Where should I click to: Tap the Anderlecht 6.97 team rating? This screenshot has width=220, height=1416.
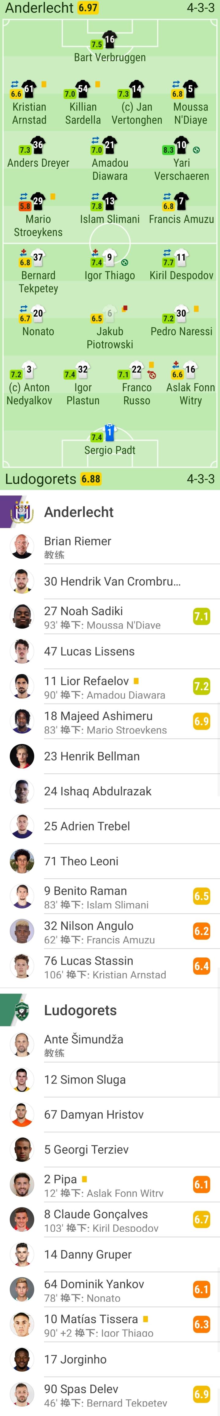(x=88, y=8)
